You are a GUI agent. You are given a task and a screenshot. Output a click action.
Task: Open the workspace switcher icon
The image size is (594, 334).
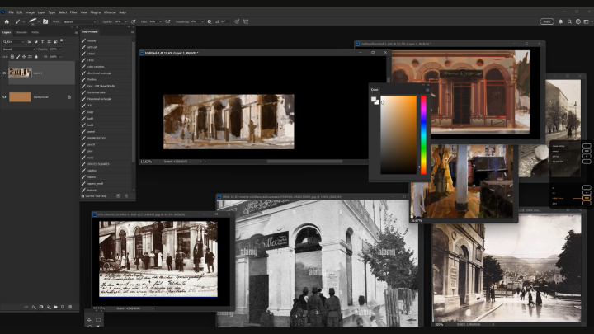(x=587, y=21)
